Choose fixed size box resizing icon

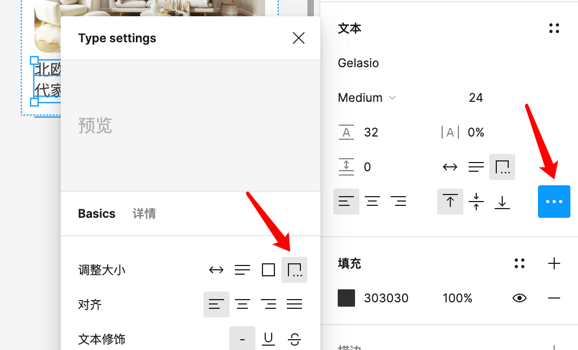pos(268,270)
